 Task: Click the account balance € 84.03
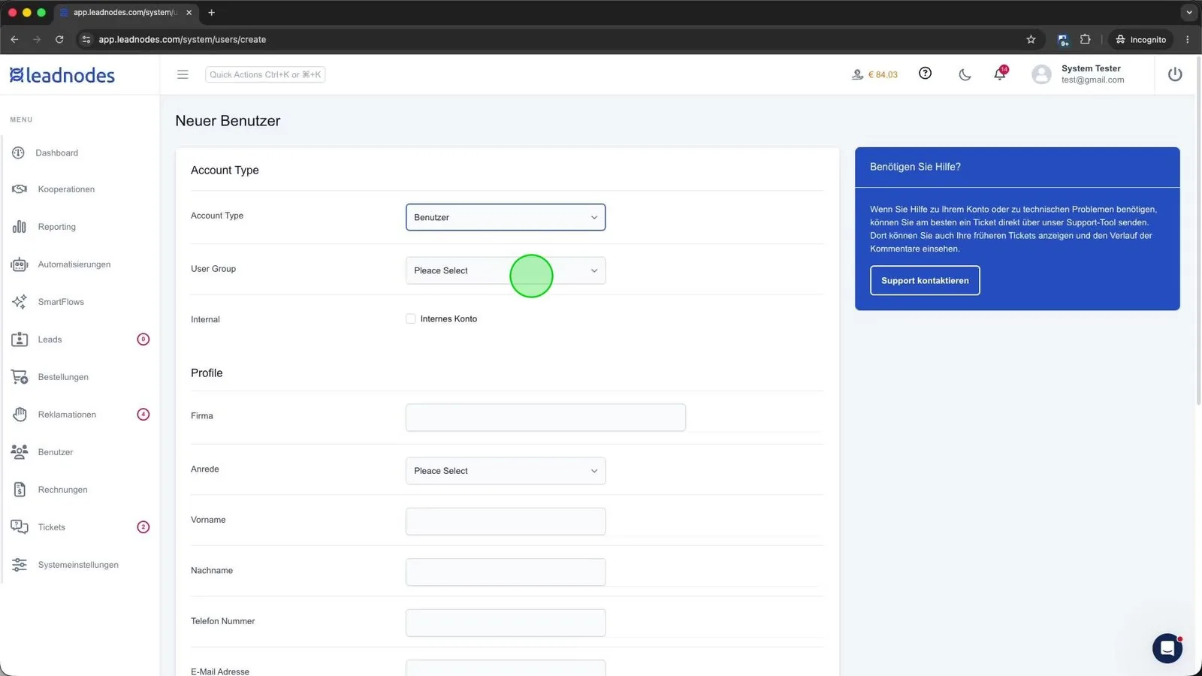pos(874,74)
